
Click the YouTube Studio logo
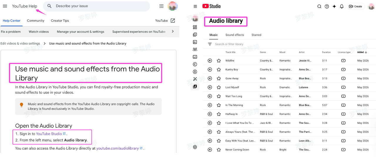tap(211, 6)
